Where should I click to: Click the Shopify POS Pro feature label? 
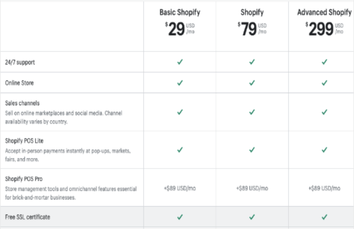(24, 179)
